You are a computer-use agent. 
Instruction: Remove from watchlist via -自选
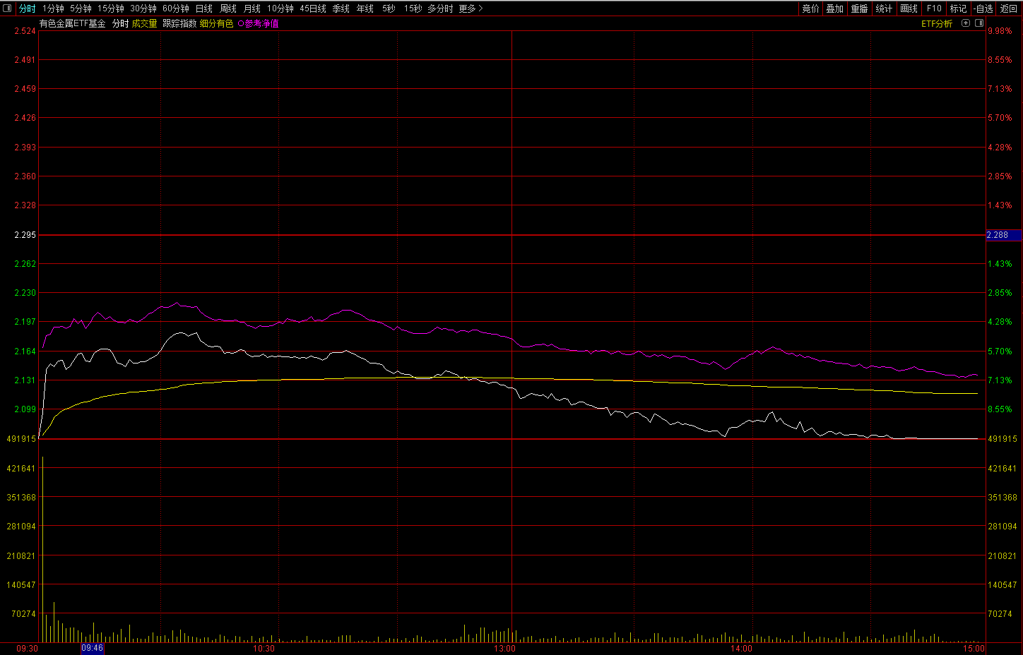click(x=983, y=8)
